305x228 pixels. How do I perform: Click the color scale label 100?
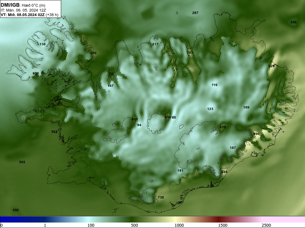click(91, 225)
